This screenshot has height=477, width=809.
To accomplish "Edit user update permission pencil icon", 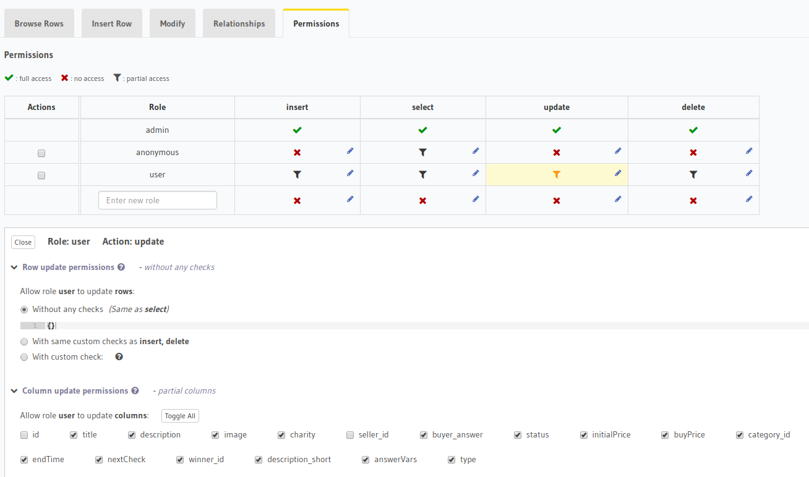I will pos(618,173).
